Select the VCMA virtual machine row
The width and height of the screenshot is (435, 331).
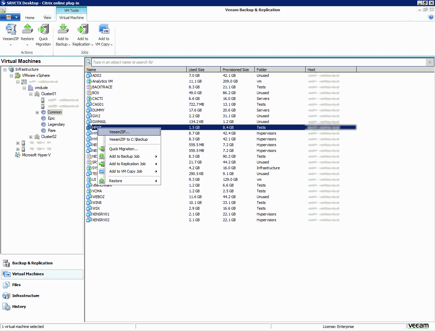tap(221, 191)
